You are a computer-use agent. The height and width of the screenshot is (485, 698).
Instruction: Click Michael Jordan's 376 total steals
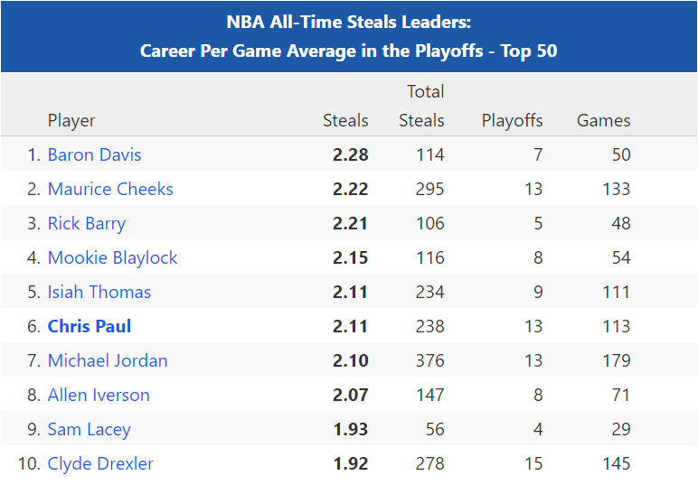(429, 360)
